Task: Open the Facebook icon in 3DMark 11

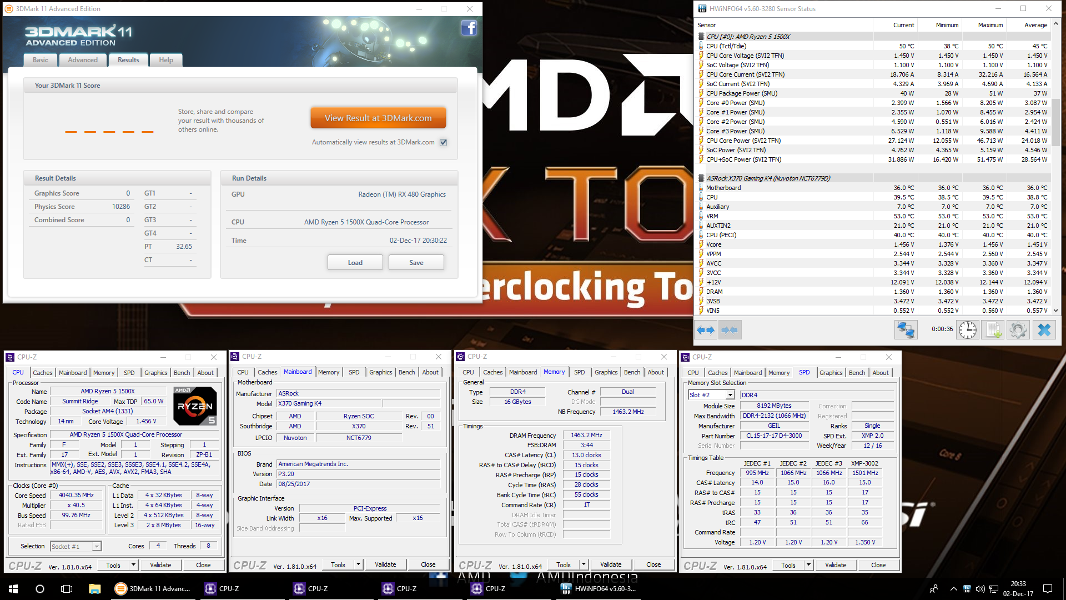Action: point(469,28)
